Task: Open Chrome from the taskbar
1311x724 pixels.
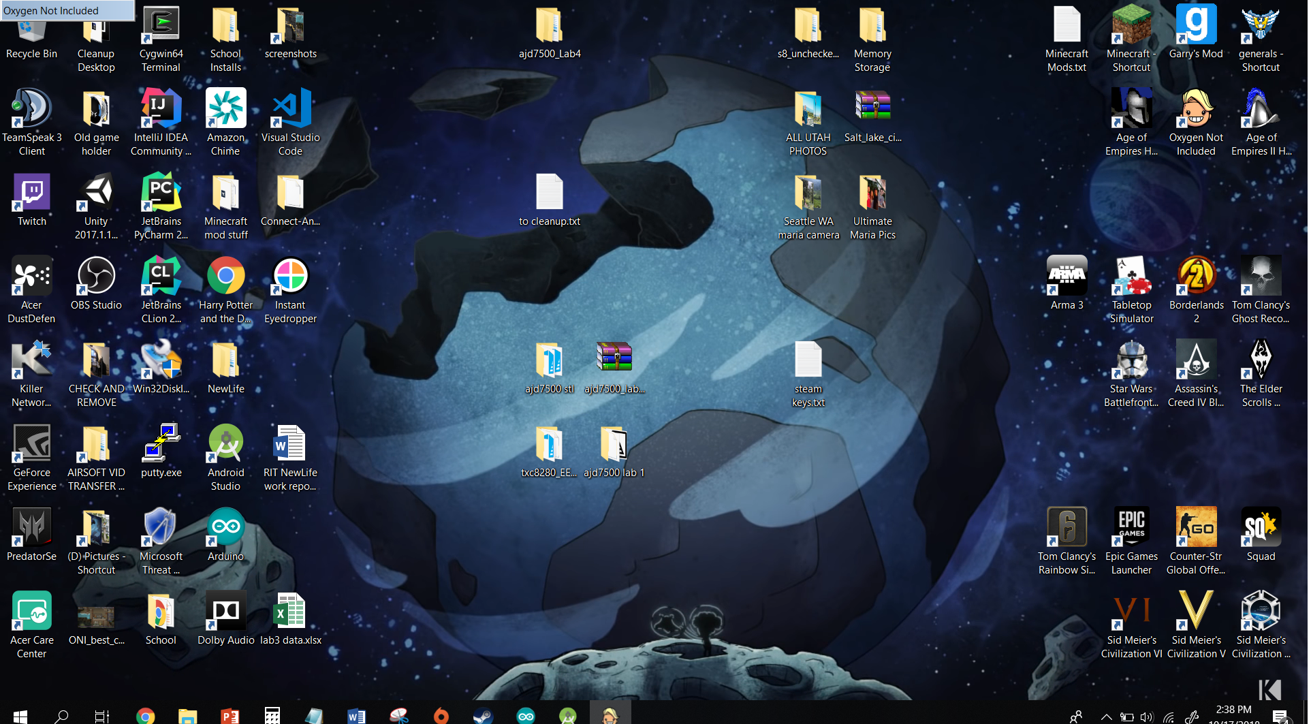Action: [145, 715]
